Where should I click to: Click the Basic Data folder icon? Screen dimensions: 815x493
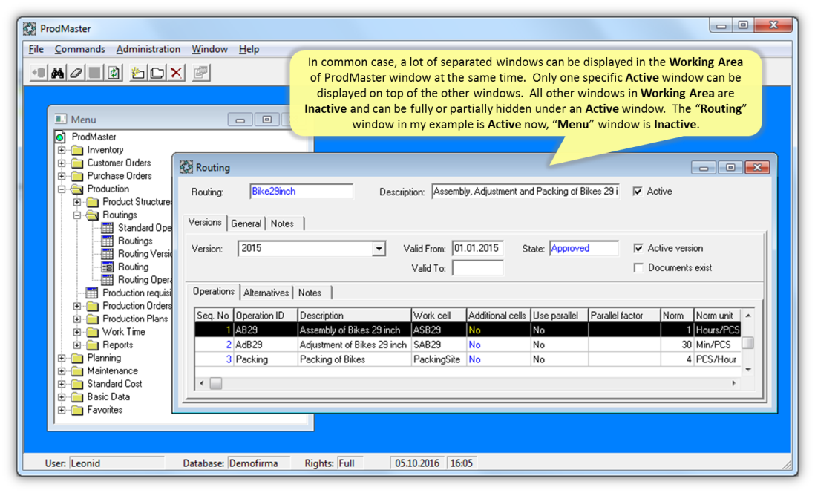pyautogui.click(x=77, y=396)
